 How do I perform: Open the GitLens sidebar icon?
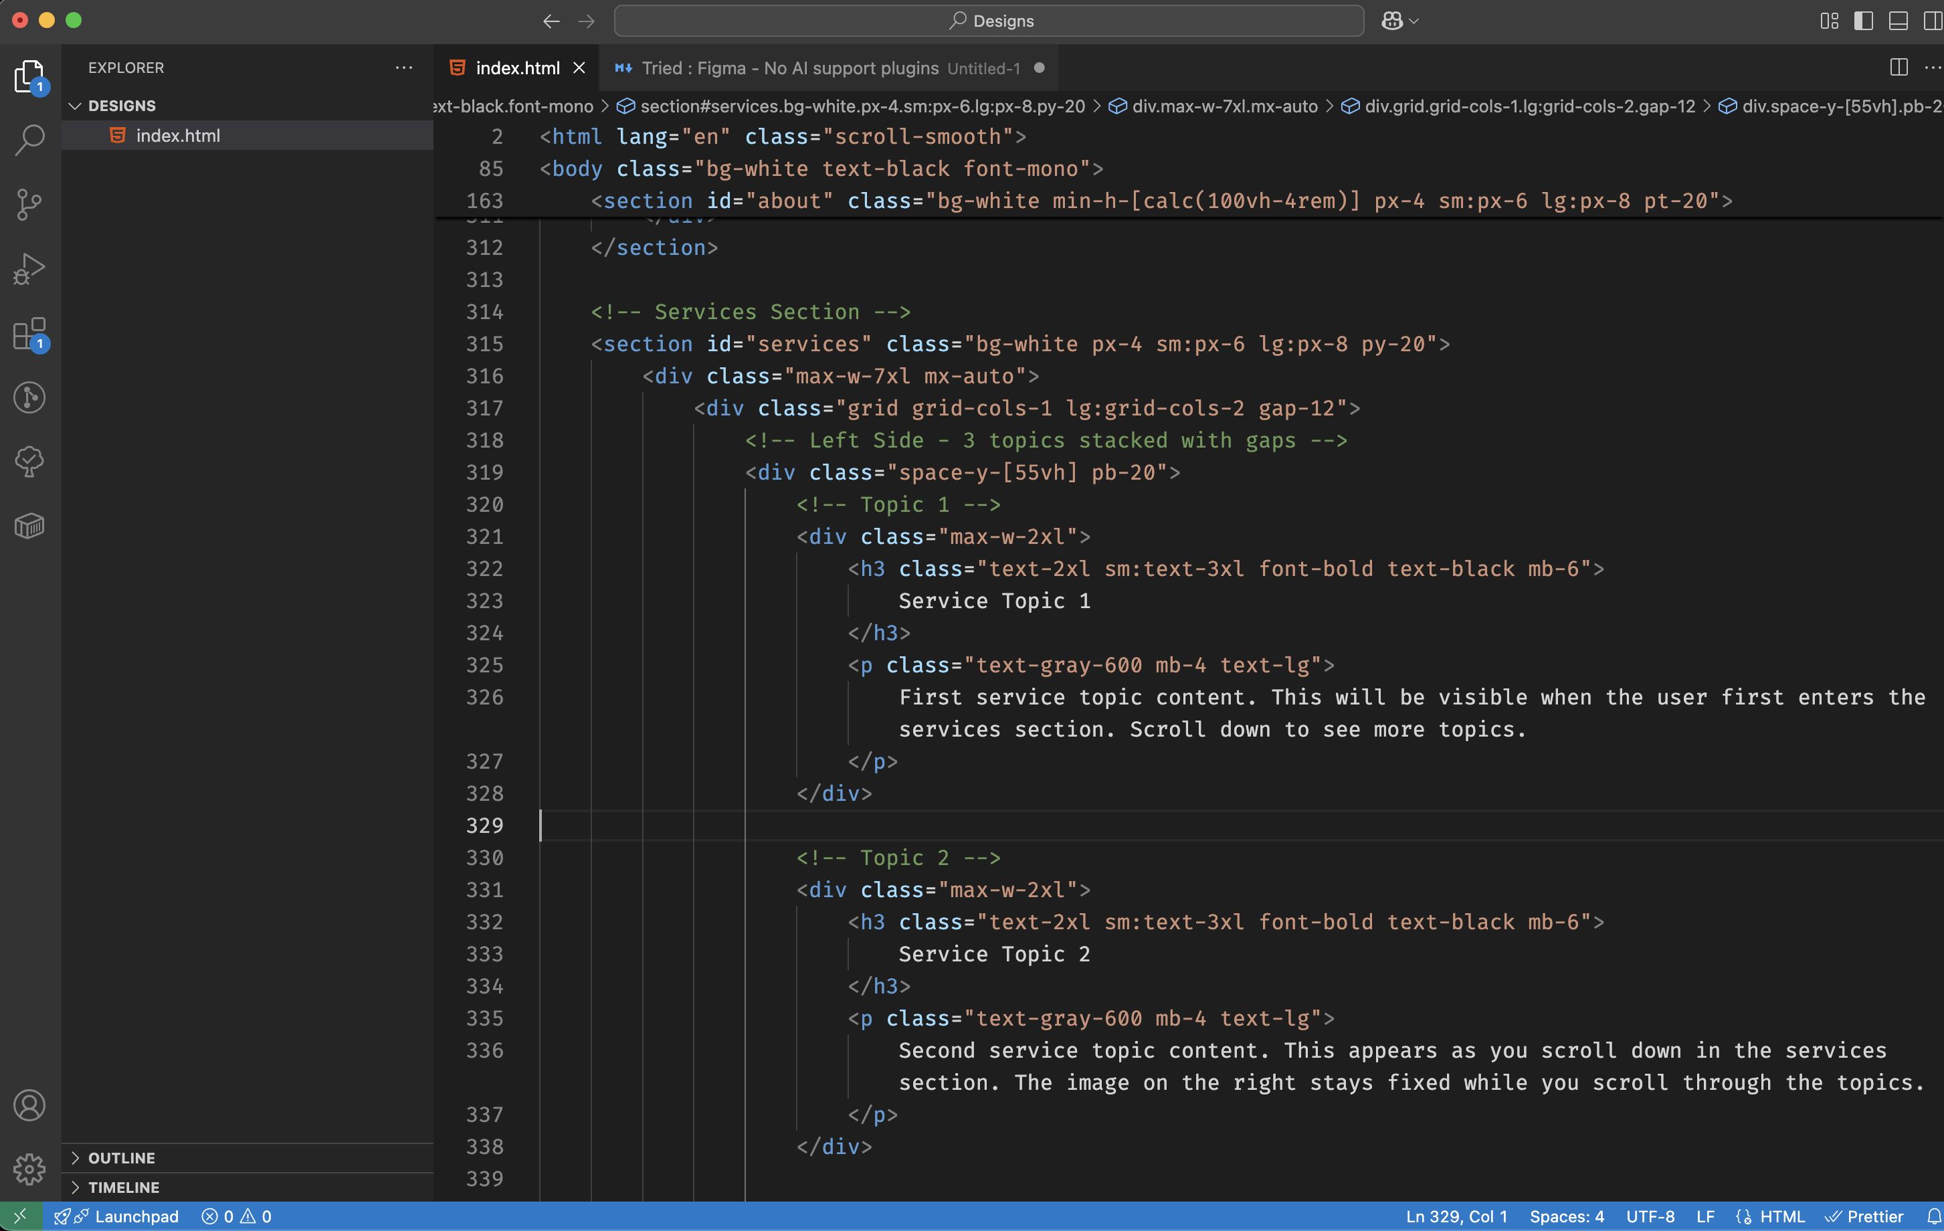pos(30,397)
